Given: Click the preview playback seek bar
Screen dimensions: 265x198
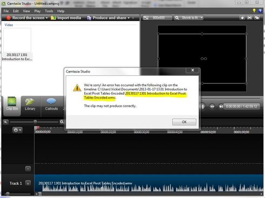Looking at the screenshot, I should [230, 98].
